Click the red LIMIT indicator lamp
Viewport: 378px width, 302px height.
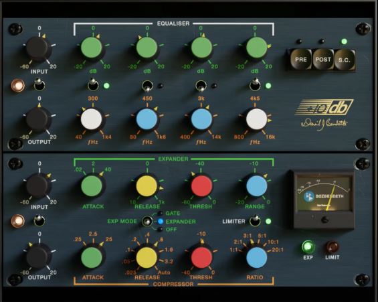(x=333, y=247)
